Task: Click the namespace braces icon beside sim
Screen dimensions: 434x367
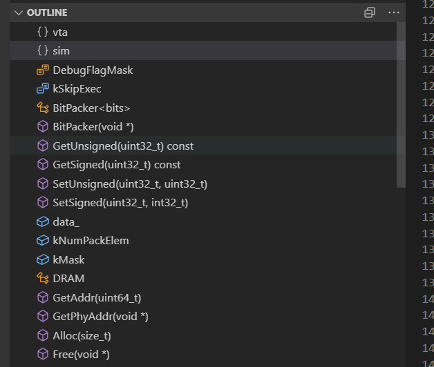Action: coord(43,51)
